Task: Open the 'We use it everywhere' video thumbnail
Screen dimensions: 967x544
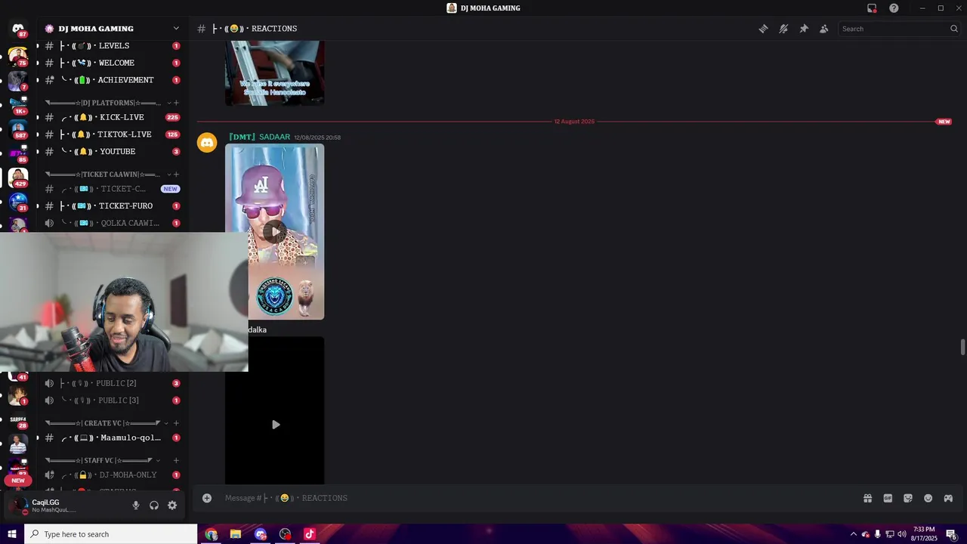Action: (x=275, y=73)
